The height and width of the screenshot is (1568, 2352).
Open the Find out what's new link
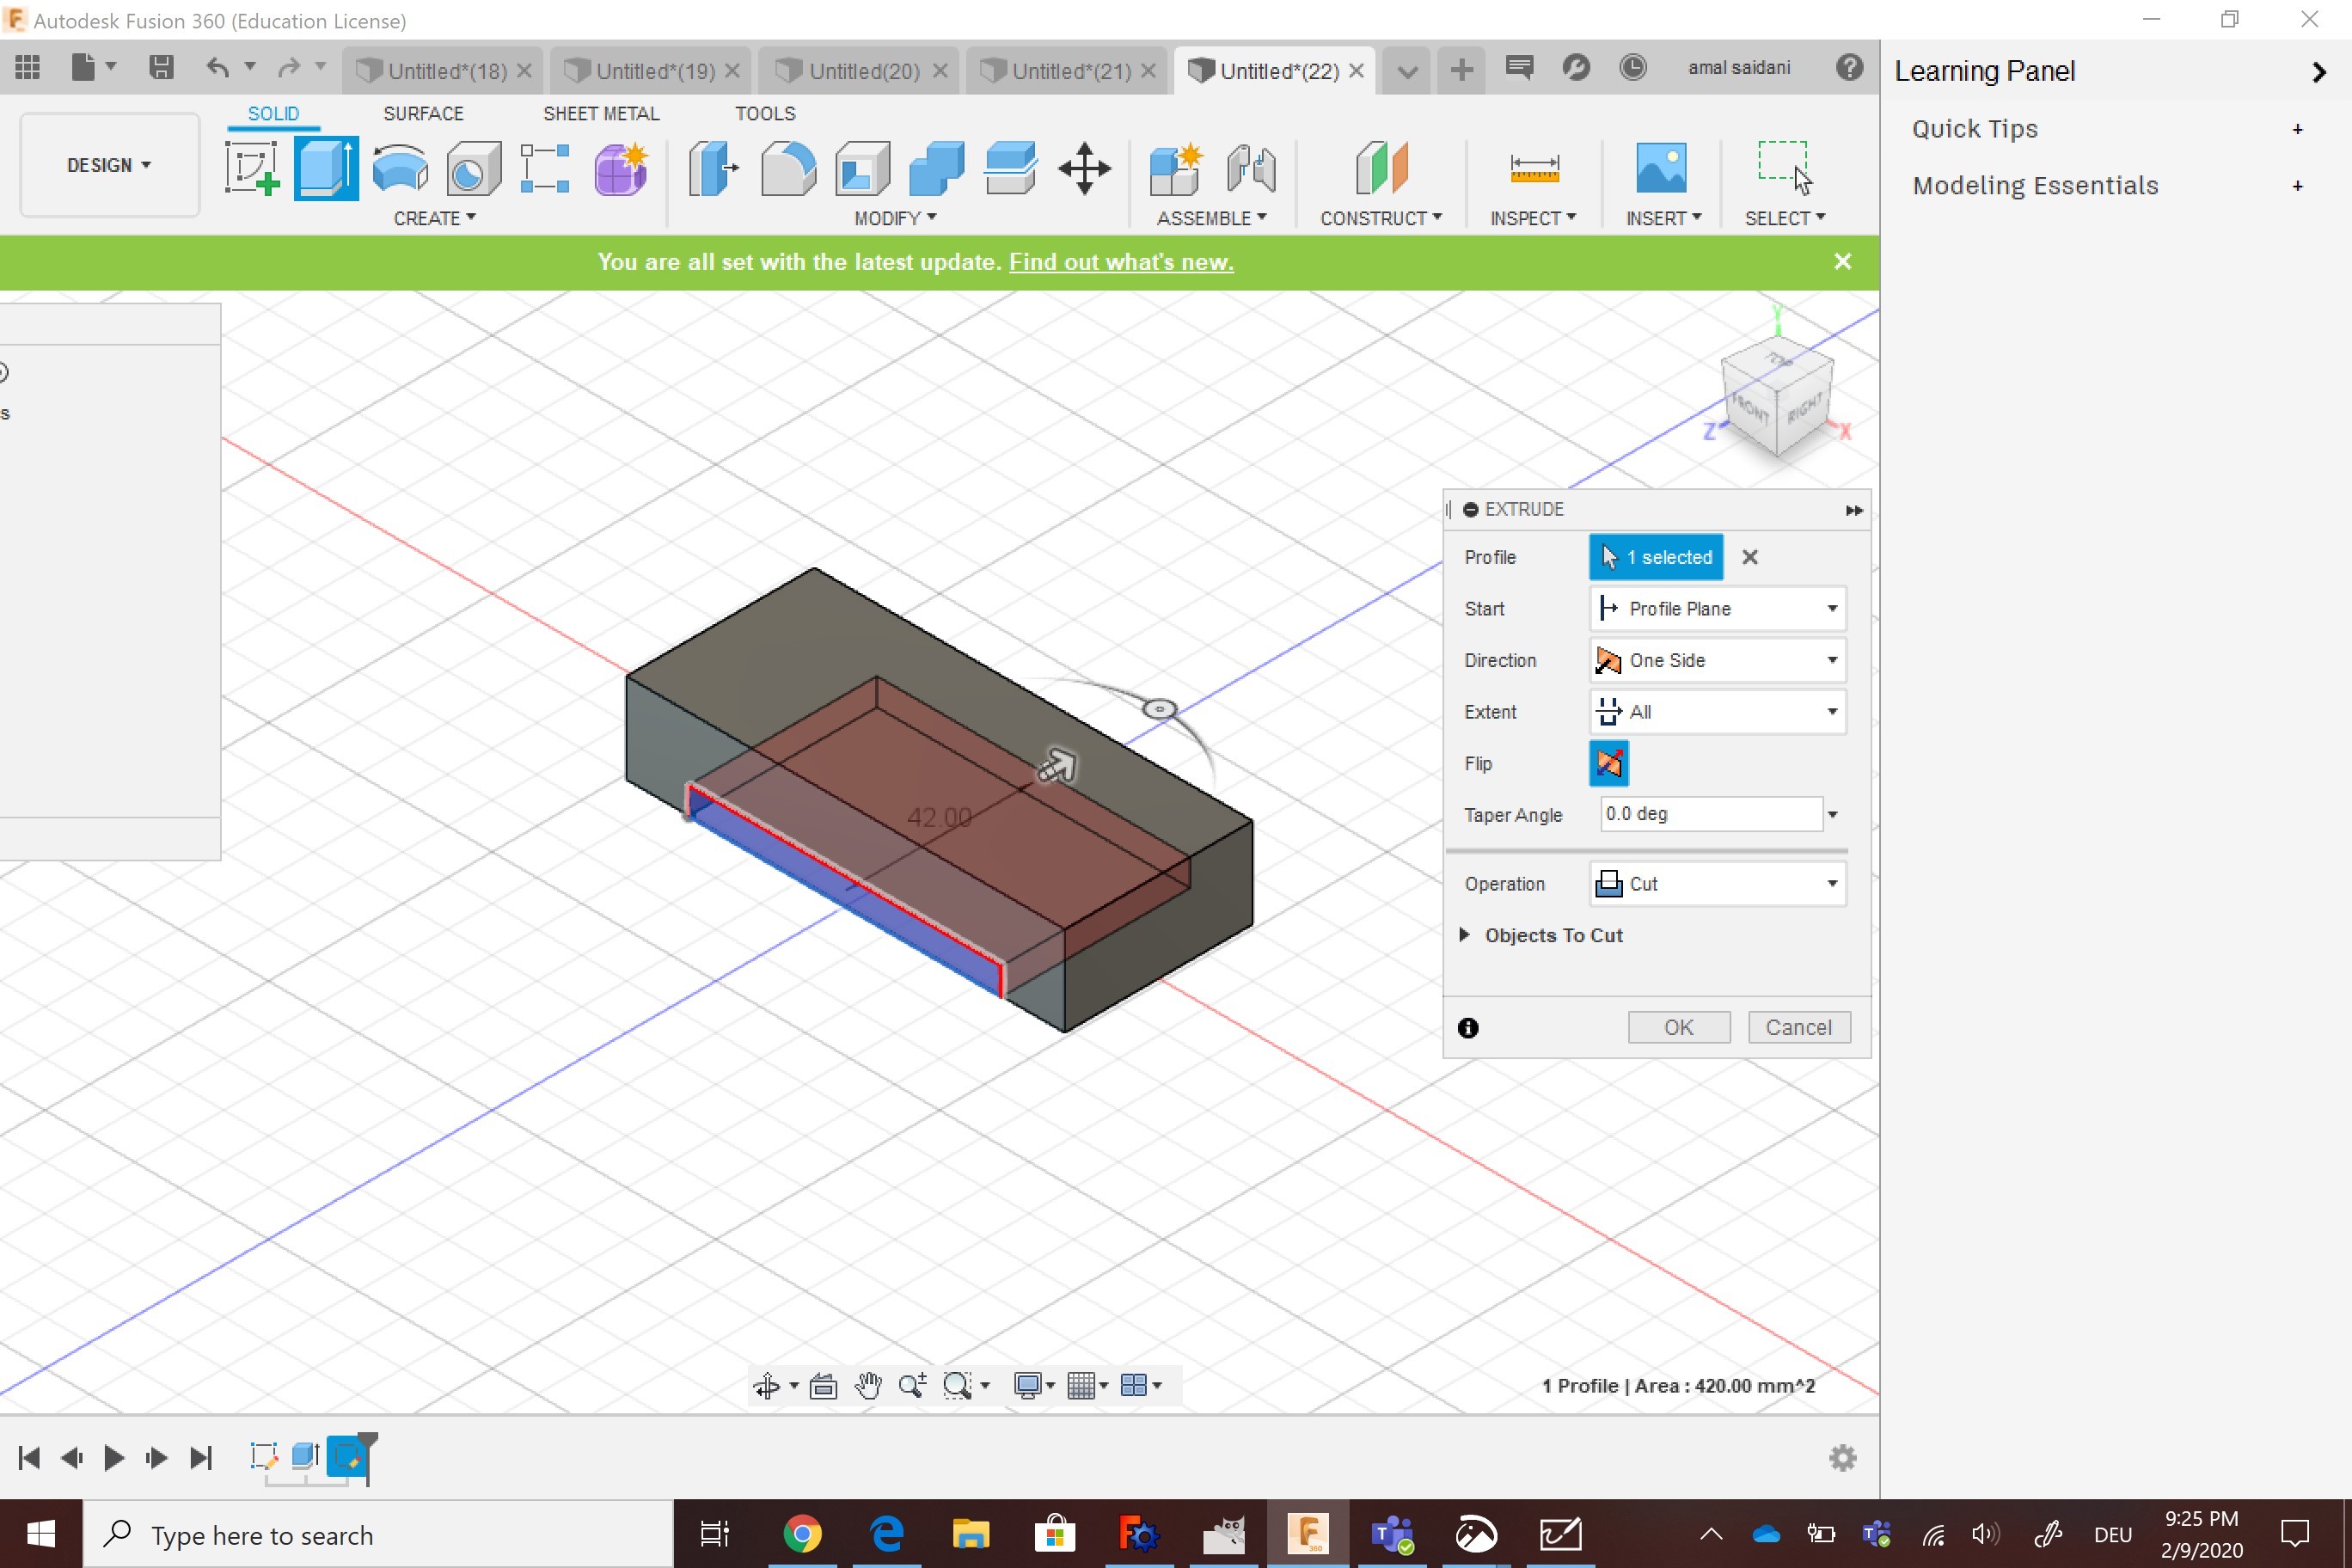[1120, 262]
